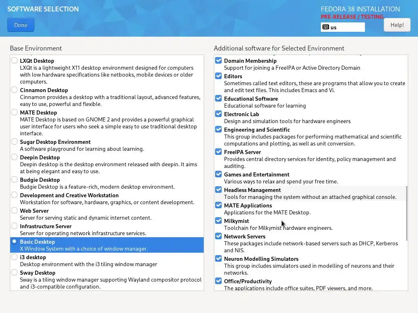Screen dimensions: 418x313
Task: Click 'Various ways to relax' description text
Action: [x=281, y=181]
